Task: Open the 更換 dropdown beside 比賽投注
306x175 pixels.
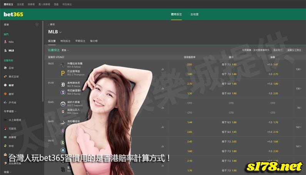Action: pos(65,50)
